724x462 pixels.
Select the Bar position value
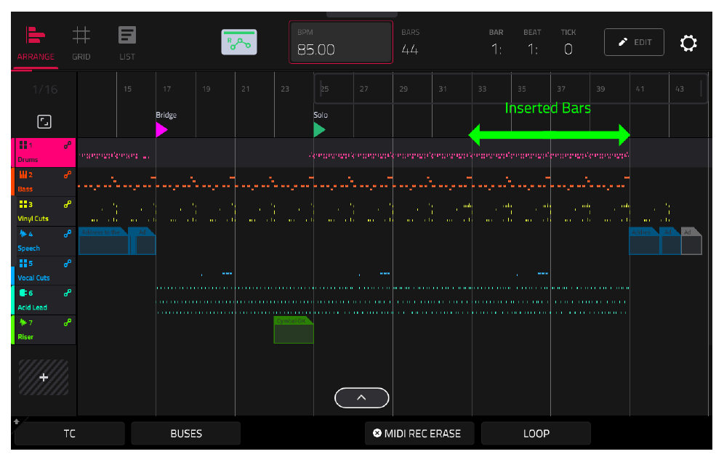pyautogui.click(x=496, y=49)
